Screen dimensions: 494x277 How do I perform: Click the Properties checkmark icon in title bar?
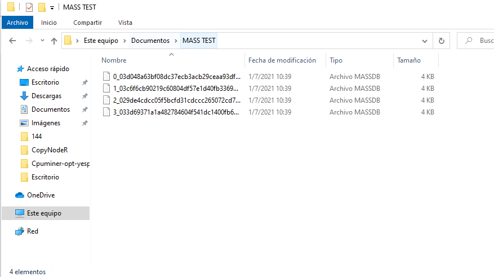(29, 7)
